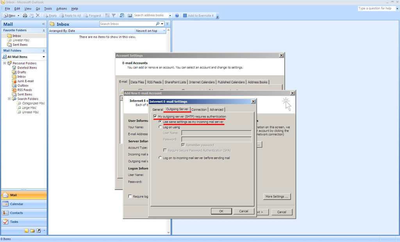Click the Search Inbox field
This screenshot has height=242, width=400.
[x=127, y=24]
